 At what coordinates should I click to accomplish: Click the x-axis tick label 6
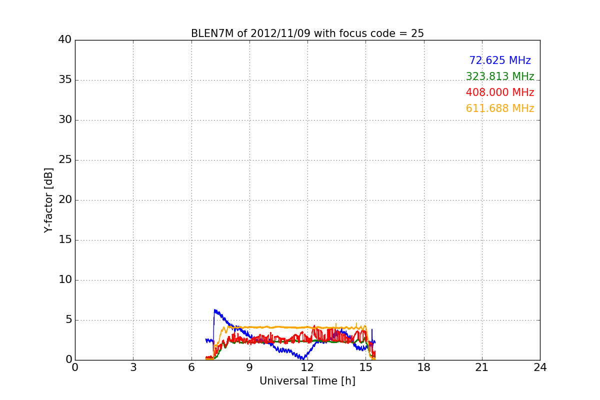(191, 367)
